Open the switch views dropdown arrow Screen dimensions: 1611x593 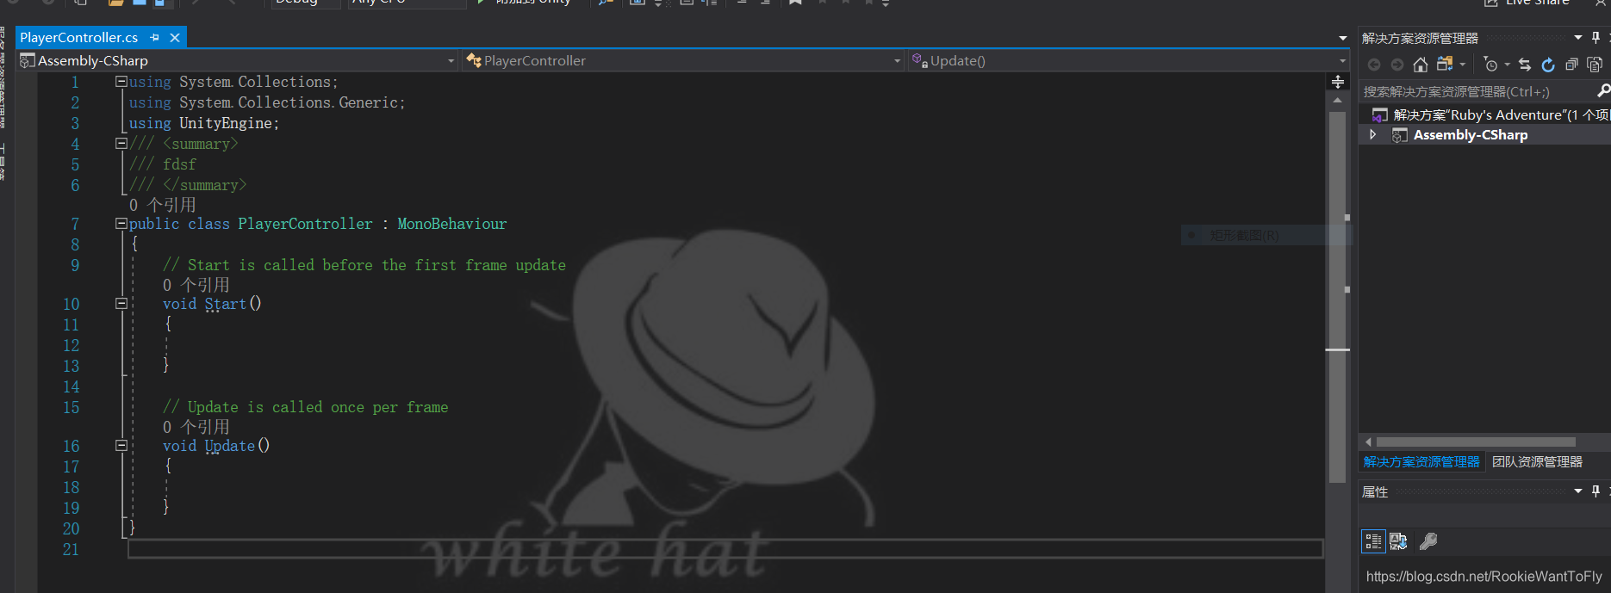point(1463,65)
